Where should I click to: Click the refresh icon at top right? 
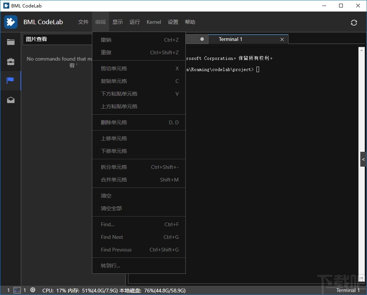[354, 23]
